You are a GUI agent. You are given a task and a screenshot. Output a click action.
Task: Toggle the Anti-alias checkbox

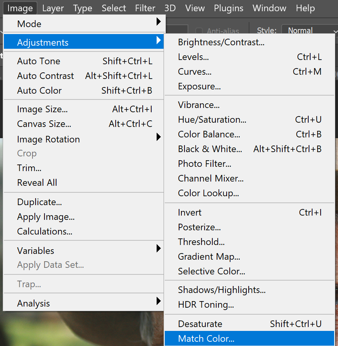tap(199, 31)
